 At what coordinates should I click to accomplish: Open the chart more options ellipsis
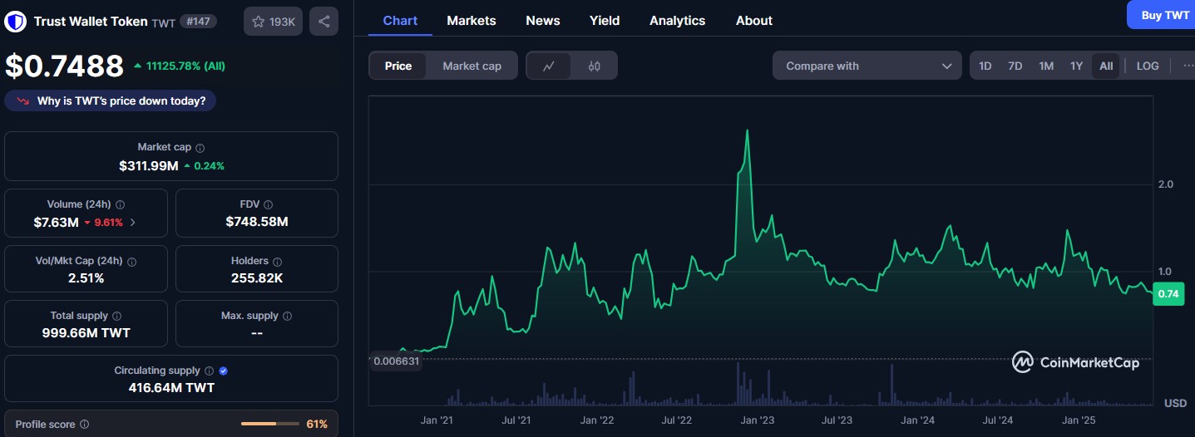pyautogui.click(x=1188, y=66)
